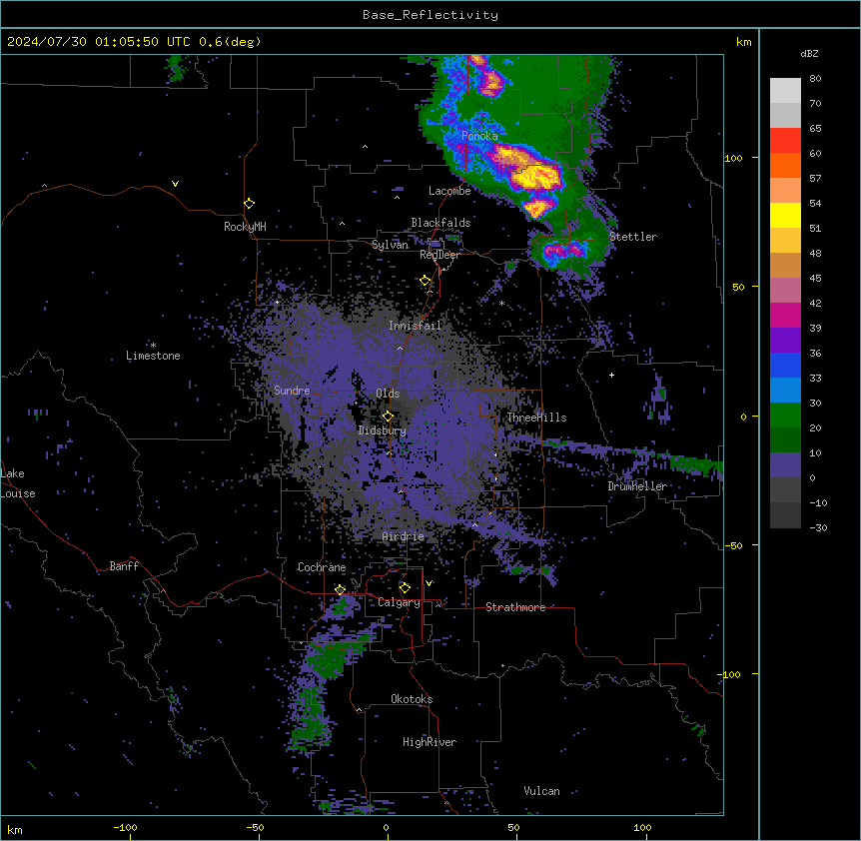This screenshot has width=861, height=841.
Task: Select the light gray 80-70 dBZ legend swatch
Action: pos(785,90)
